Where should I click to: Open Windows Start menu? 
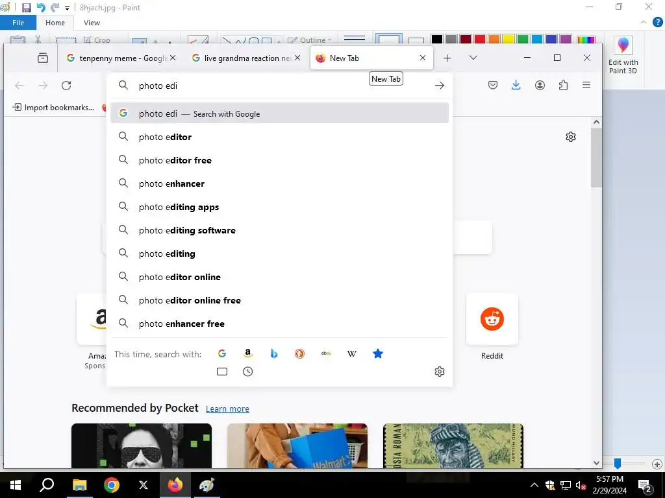coord(16,485)
